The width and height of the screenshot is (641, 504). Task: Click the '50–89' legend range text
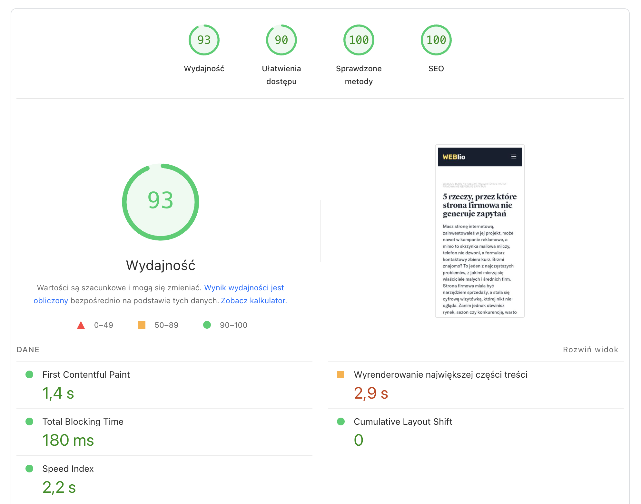tap(166, 325)
